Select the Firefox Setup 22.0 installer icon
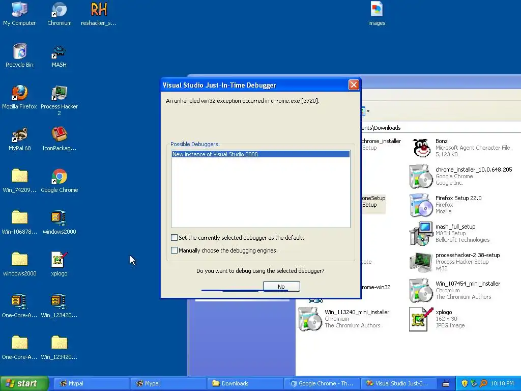Viewport: 521px width, 391px height. (421, 205)
